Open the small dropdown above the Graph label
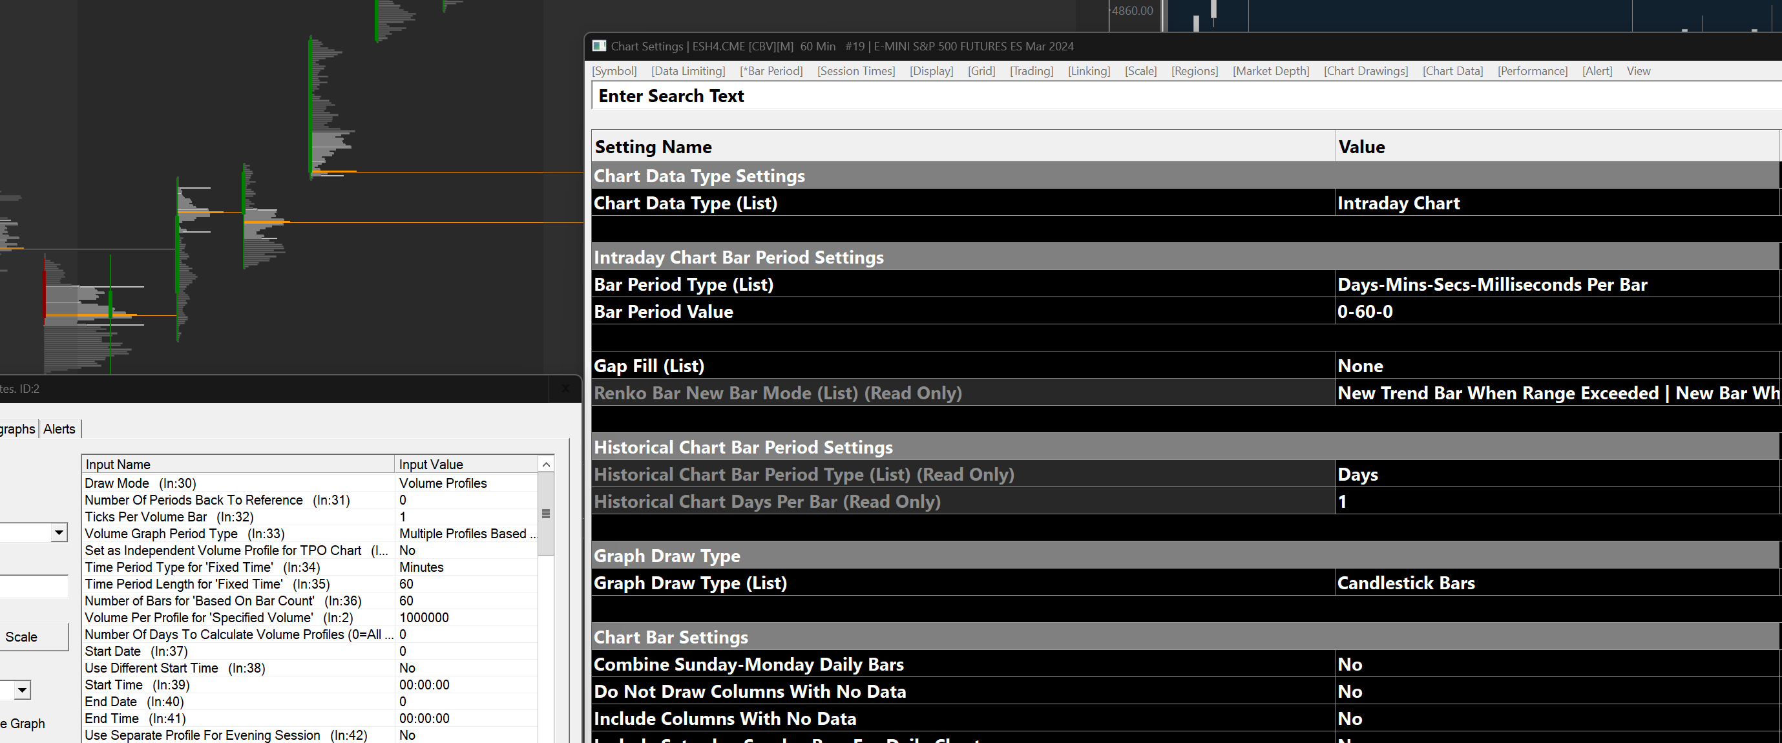This screenshot has height=743, width=1782. [22, 690]
